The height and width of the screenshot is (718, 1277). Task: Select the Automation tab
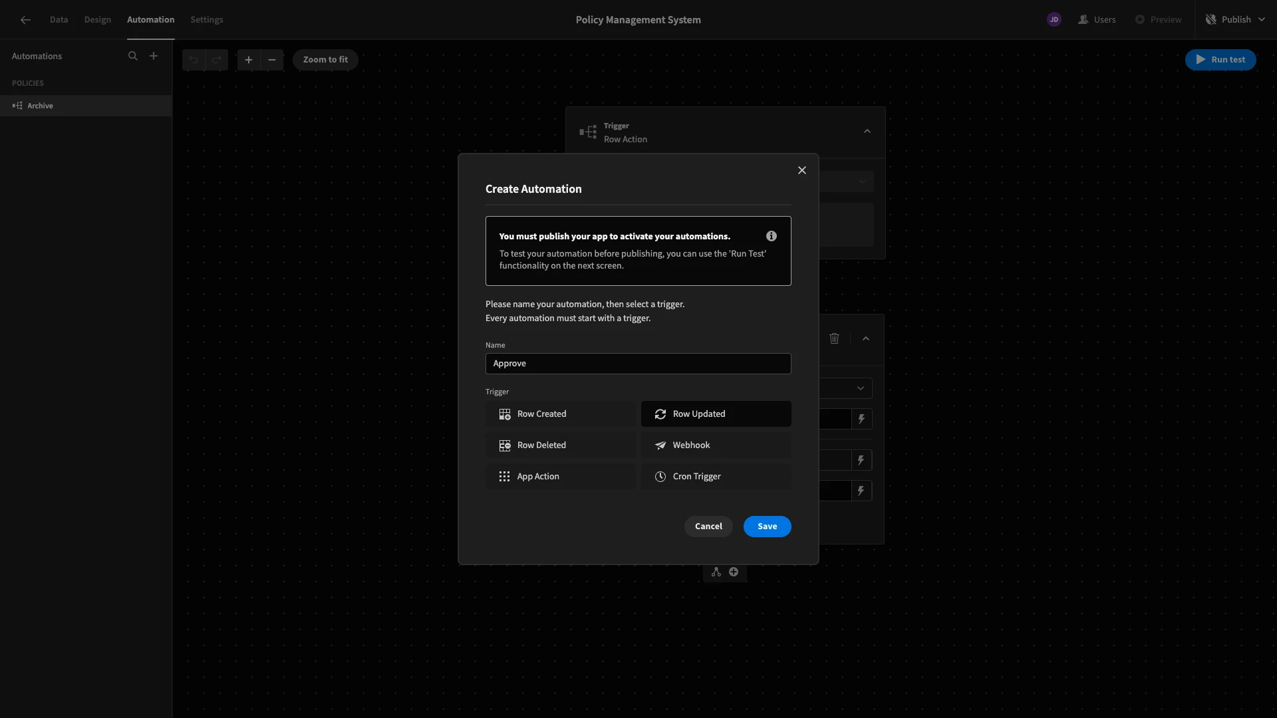point(151,20)
